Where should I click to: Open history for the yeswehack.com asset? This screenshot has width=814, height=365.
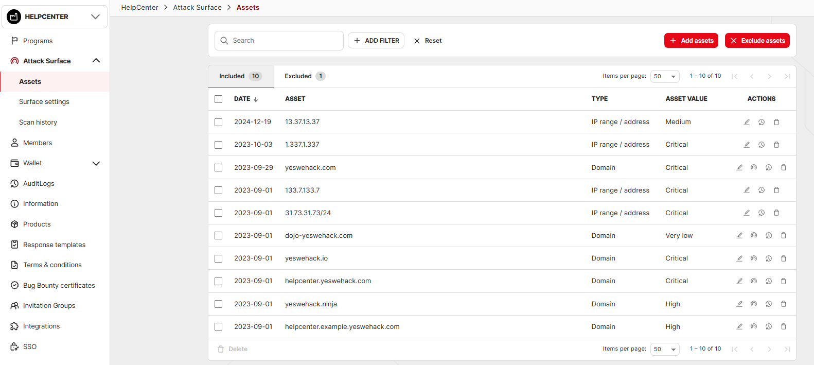point(769,167)
